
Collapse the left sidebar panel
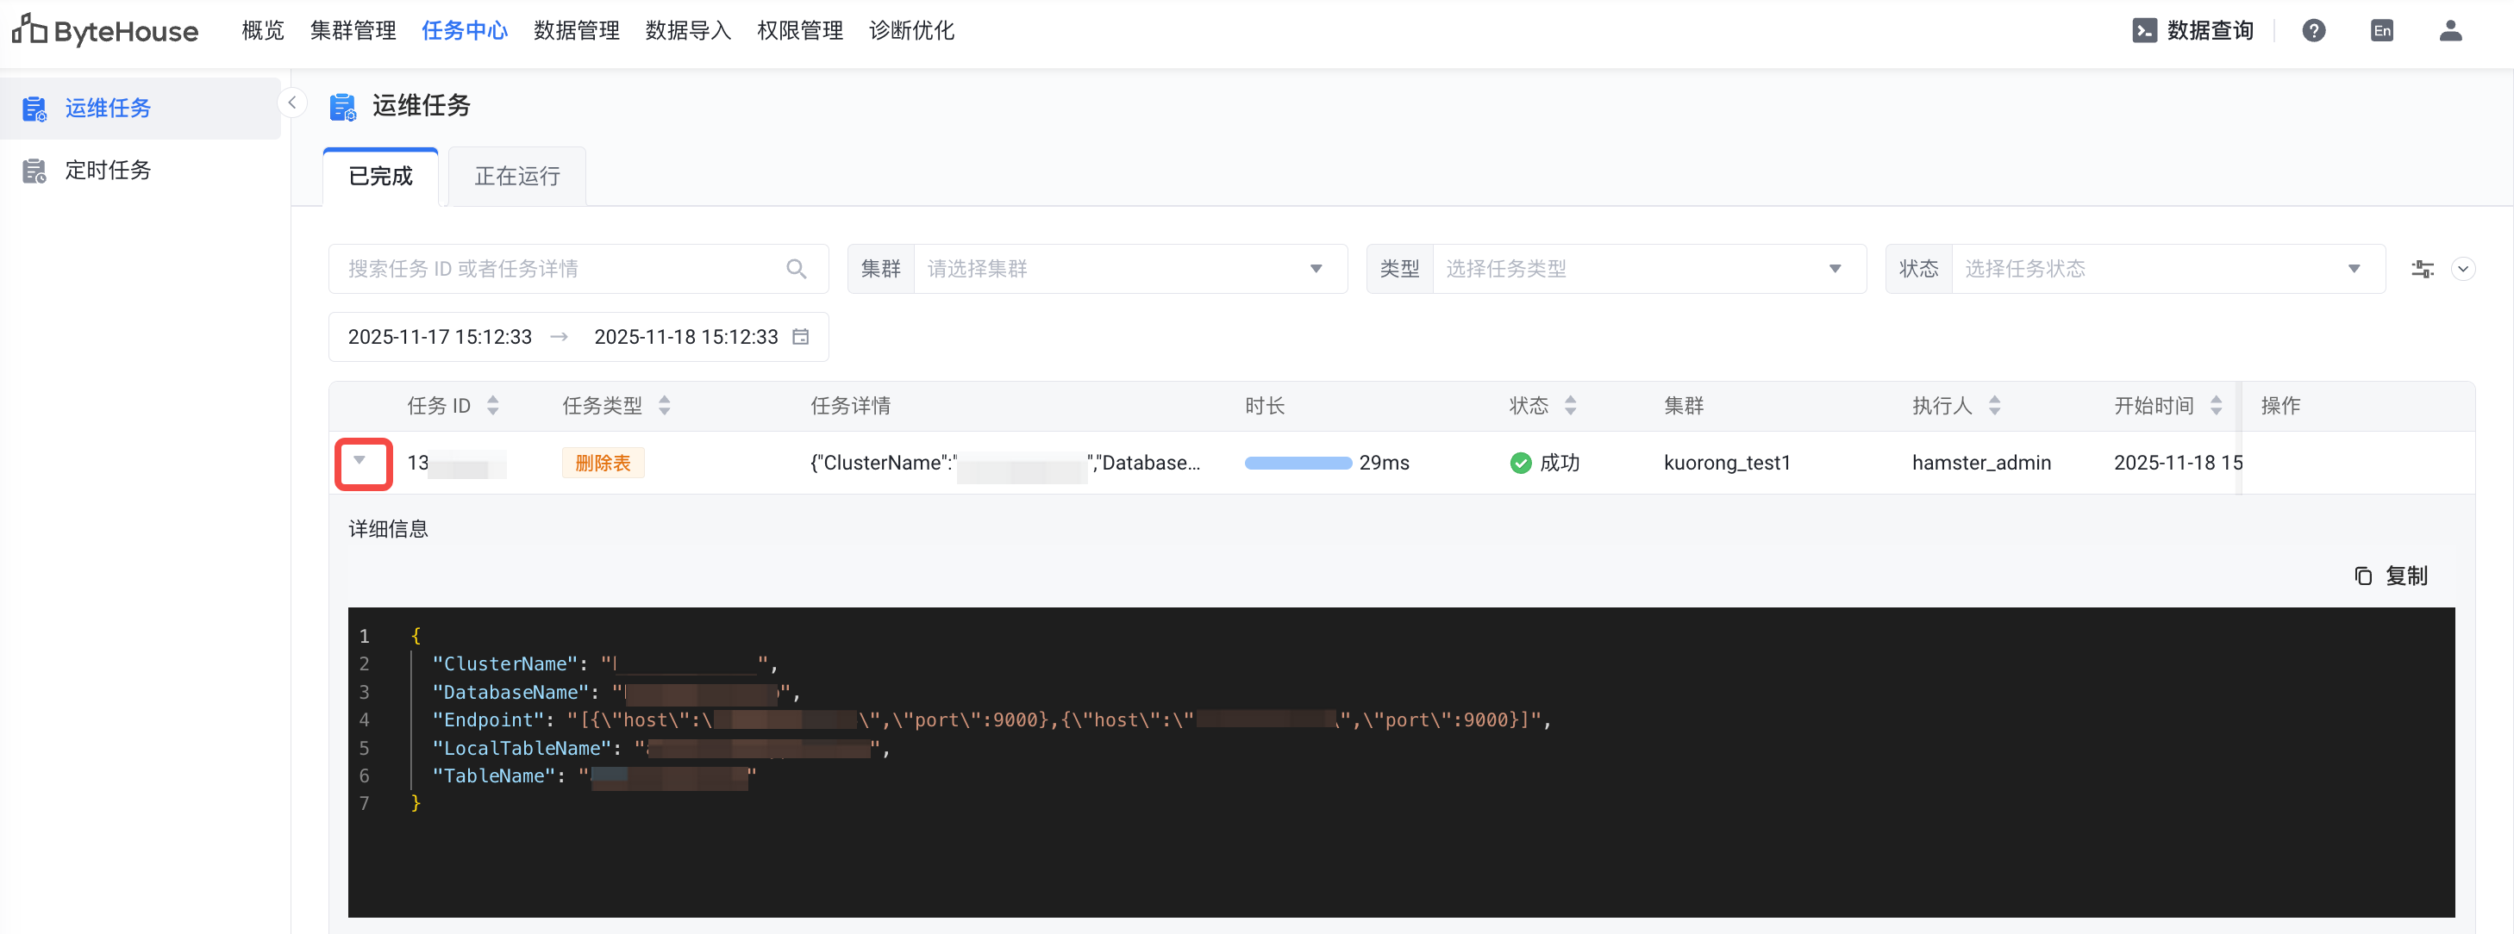(x=291, y=103)
